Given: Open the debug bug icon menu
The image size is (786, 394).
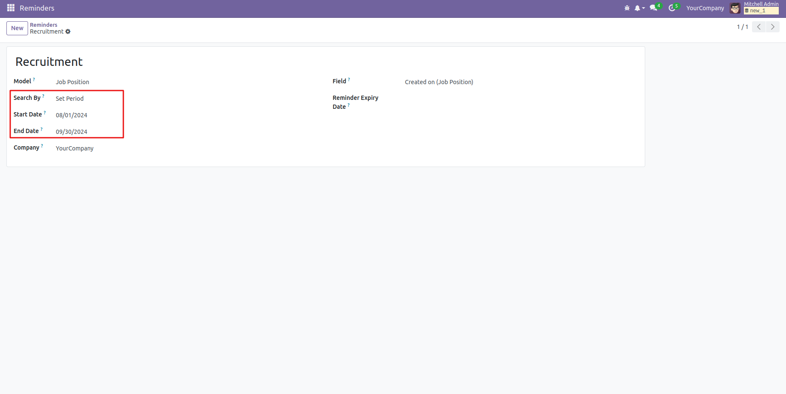Looking at the screenshot, I should pyautogui.click(x=627, y=8).
